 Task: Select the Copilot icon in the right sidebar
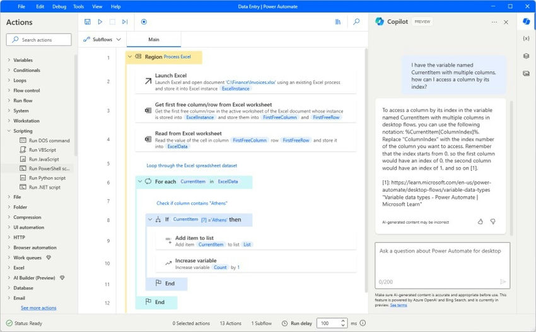coord(527,21)
